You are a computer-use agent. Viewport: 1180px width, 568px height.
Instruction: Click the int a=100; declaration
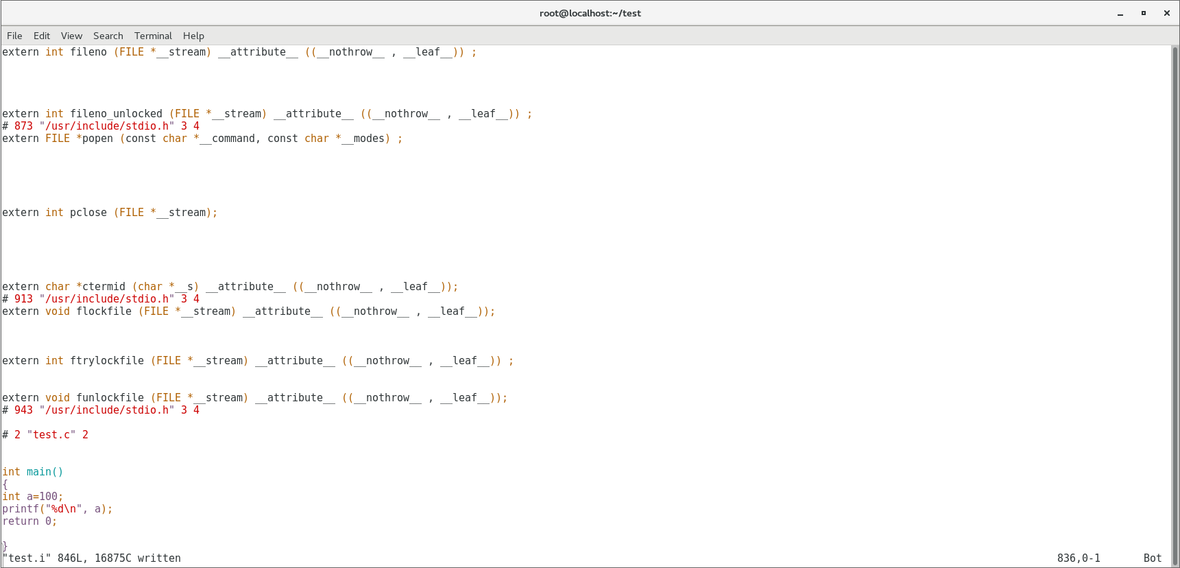click(32, 497)
